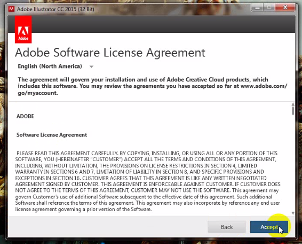Click the red Adobe logo
The width and height of the screenshot is (302, 244).
click(23, 30)
